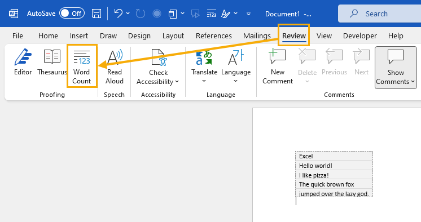Expand the Delete comment dropdown
The width and height of the screenshot is (421, 222).
click(307, 82)
